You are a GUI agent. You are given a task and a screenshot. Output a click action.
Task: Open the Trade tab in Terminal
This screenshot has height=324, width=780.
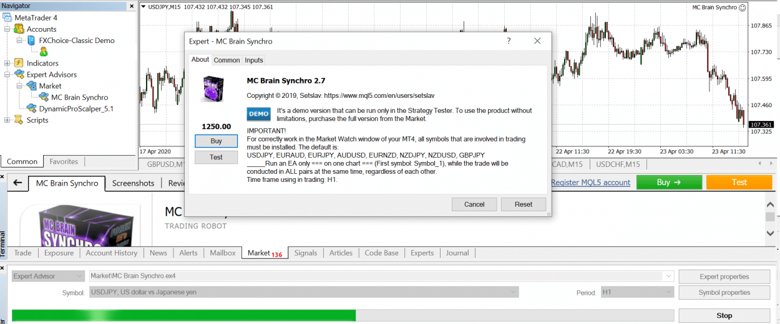click(23, 253)
